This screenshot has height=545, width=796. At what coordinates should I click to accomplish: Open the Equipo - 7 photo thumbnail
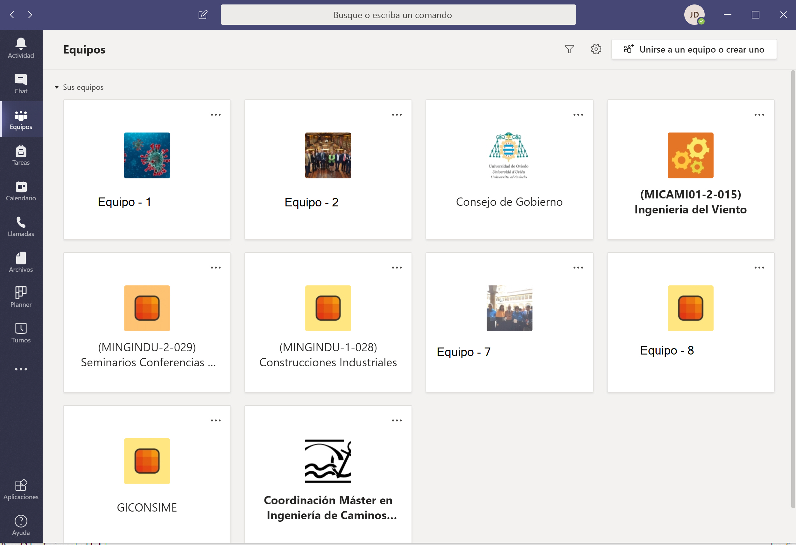click(509, 308)
